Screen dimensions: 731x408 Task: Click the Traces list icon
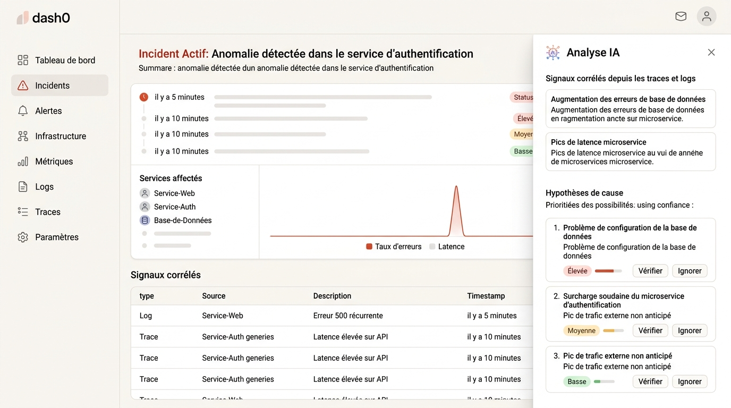click(23, 212)
